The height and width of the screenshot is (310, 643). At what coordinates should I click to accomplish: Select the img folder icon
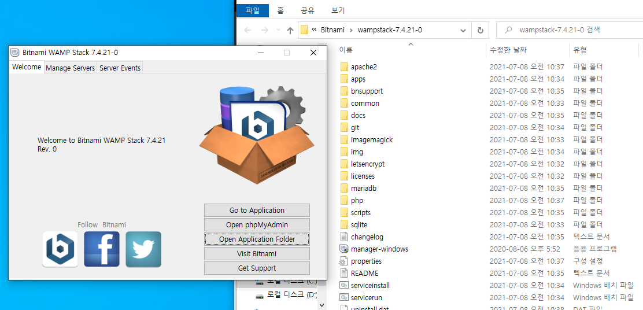(344, 152)
